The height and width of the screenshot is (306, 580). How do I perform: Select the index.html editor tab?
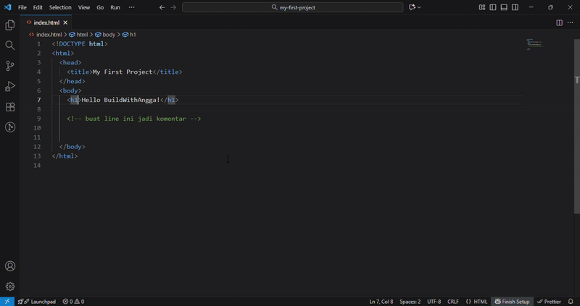[x=46, y=22]
